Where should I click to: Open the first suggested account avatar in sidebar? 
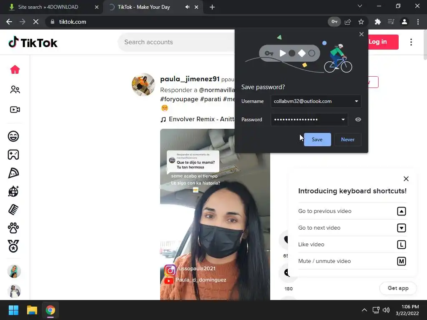[14, 271]
